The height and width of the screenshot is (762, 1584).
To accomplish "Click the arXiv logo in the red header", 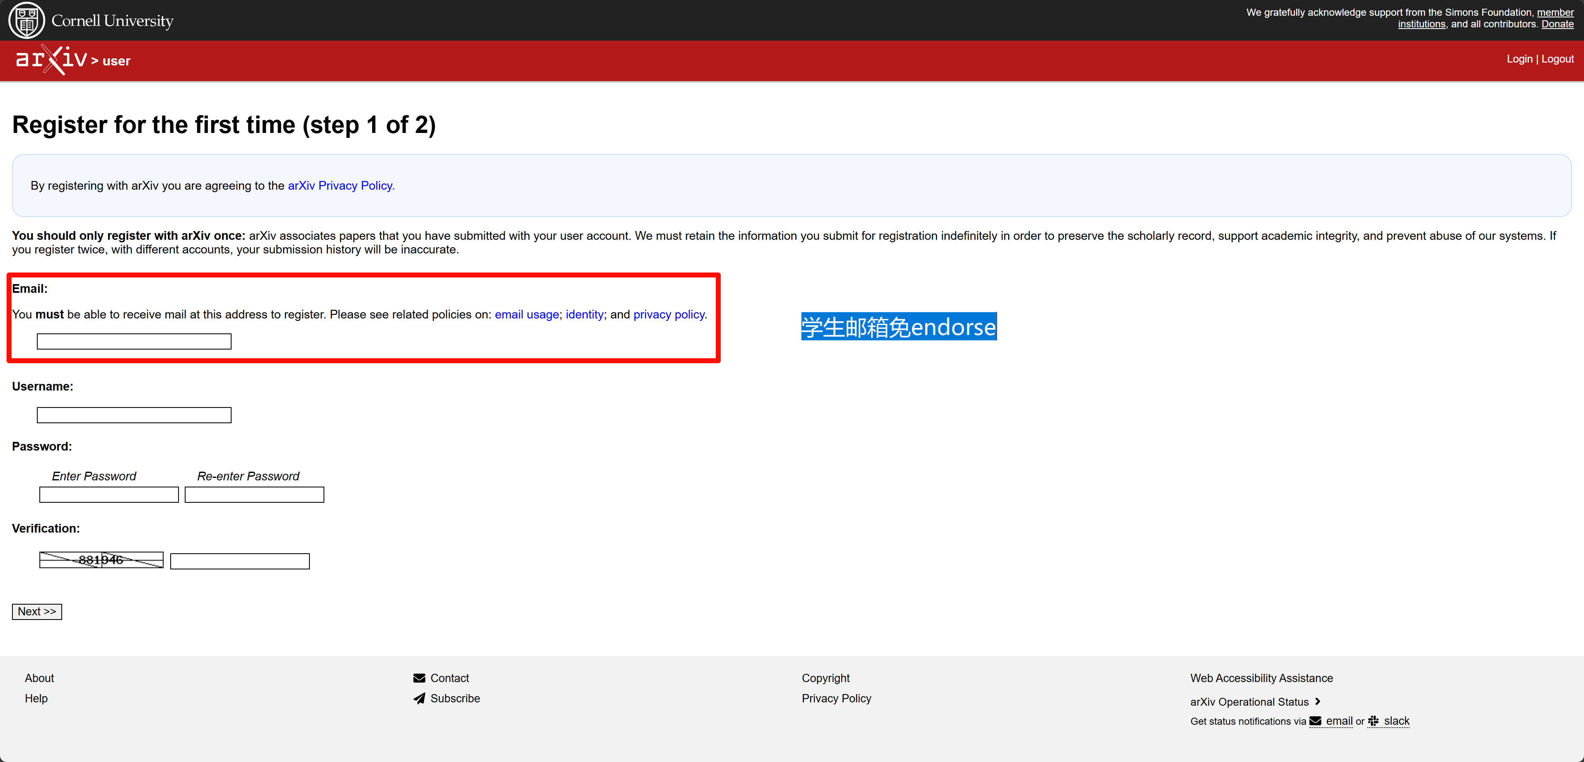I will tap(52, 60).
